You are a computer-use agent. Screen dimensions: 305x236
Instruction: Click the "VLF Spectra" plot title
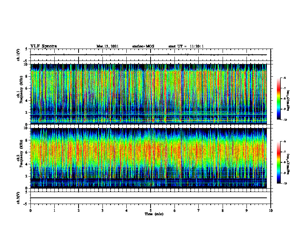click(44, 46)
